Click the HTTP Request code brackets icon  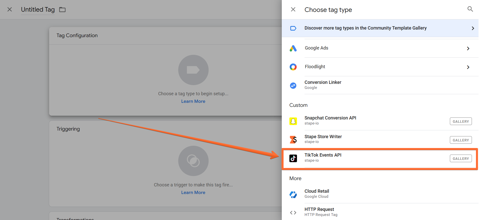pyautogui.click(x=293, y=213)
